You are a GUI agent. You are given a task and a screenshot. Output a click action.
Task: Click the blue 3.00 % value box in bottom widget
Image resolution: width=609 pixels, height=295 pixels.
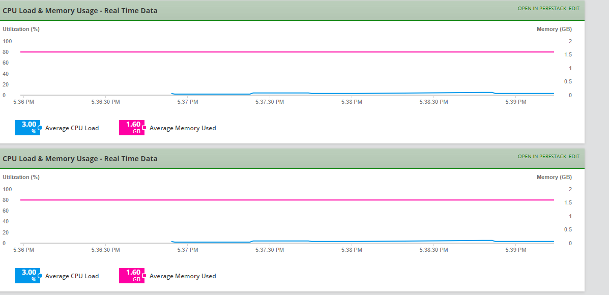(x=27, y=276)
